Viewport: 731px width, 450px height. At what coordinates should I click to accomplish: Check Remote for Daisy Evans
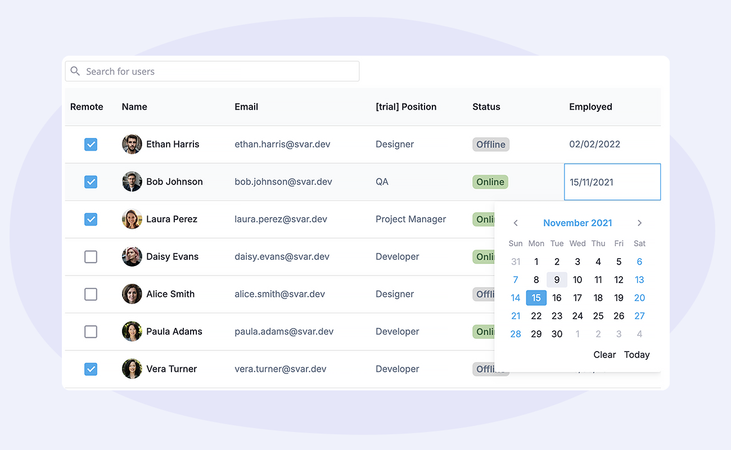91,256
